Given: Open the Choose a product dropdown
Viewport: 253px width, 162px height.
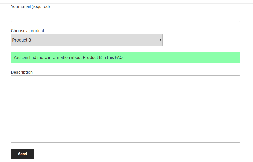Looking at the screenshot, I should click(87, 40).
